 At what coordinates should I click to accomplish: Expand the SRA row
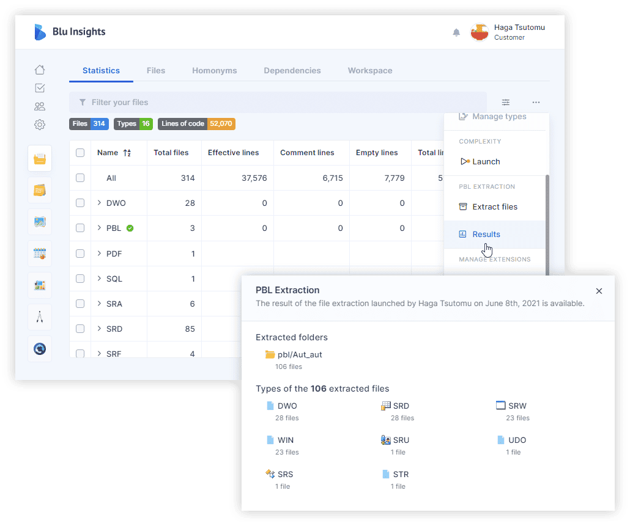click(99, 304)
